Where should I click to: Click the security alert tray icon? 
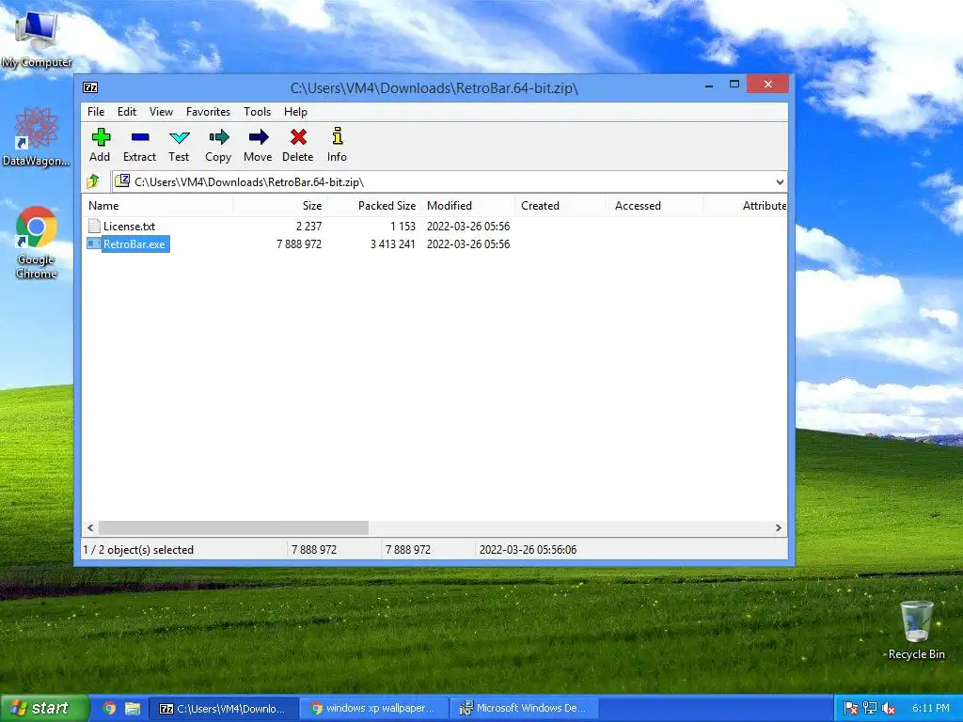pos(850,709)
